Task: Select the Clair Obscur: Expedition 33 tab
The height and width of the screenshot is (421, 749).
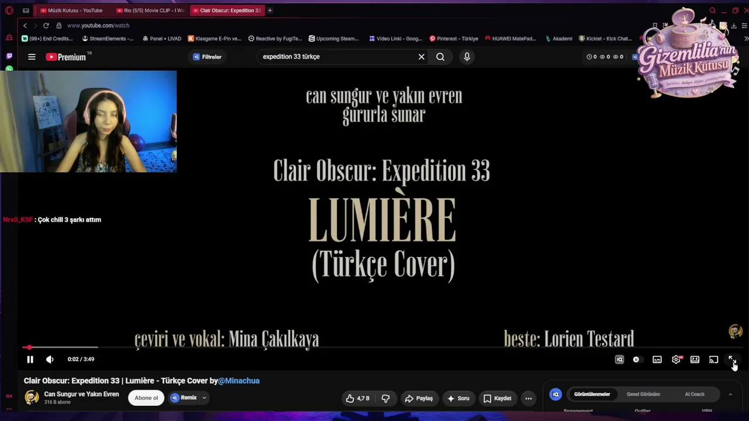Action: click(x=228, y=11)
